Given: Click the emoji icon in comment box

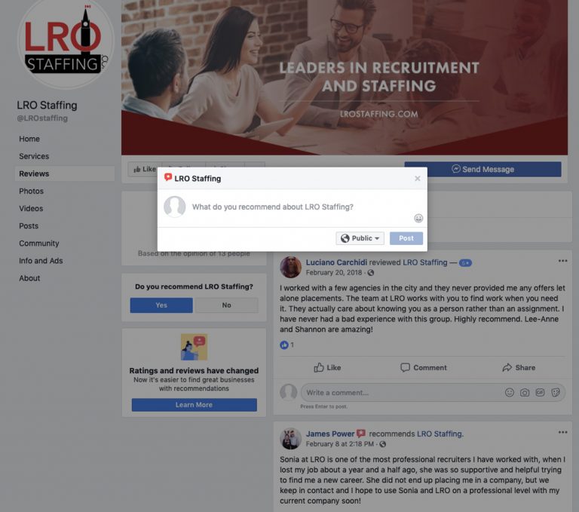Looking at the screenshot, I should click(x=509, y=392).
